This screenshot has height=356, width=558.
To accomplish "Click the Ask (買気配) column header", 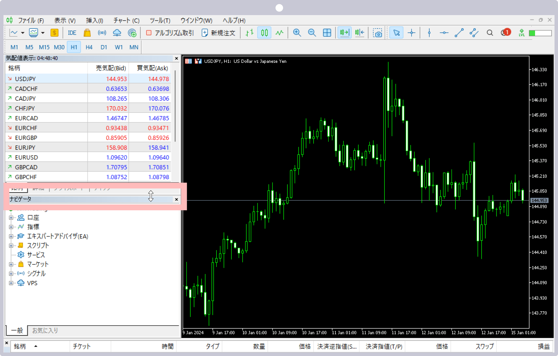I will [150, 68].
